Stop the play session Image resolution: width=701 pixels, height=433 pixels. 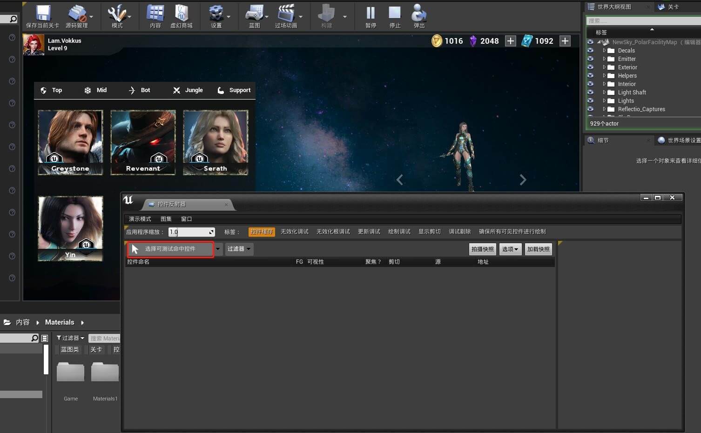click(395, 16)
